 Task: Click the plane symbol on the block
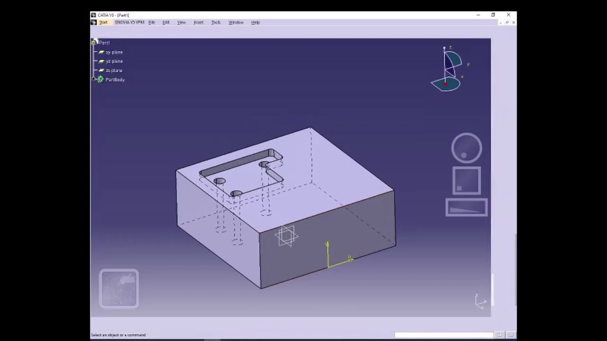click(x=287, y=235)
